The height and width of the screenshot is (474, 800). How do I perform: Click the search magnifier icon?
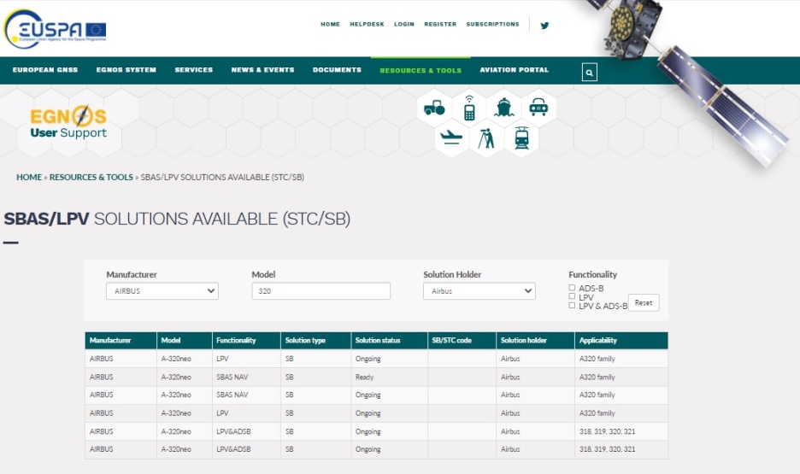(x=589, y=73)
